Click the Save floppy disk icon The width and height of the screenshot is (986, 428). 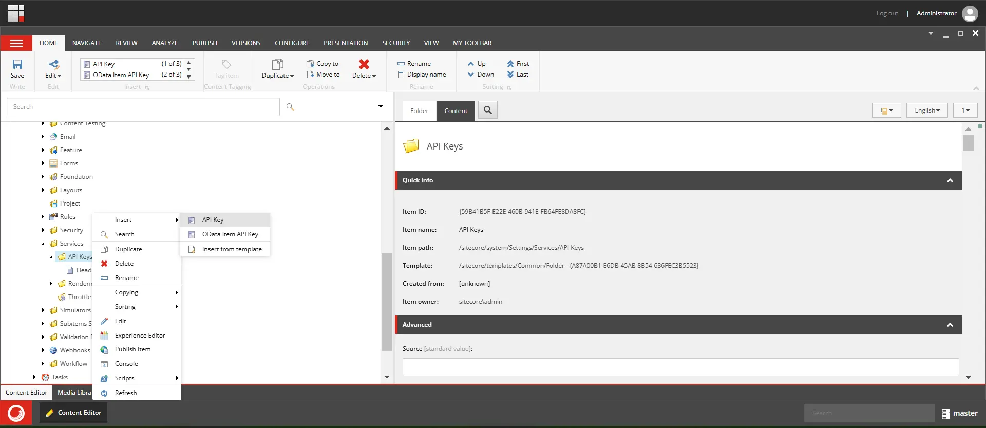point(17,64)
